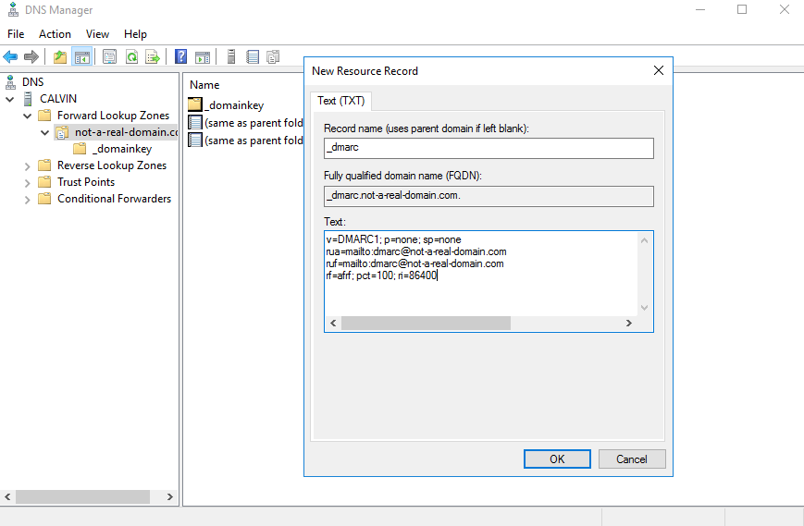Click Text box scroll down arrow

pyautogui.click(x=645, y=308)
